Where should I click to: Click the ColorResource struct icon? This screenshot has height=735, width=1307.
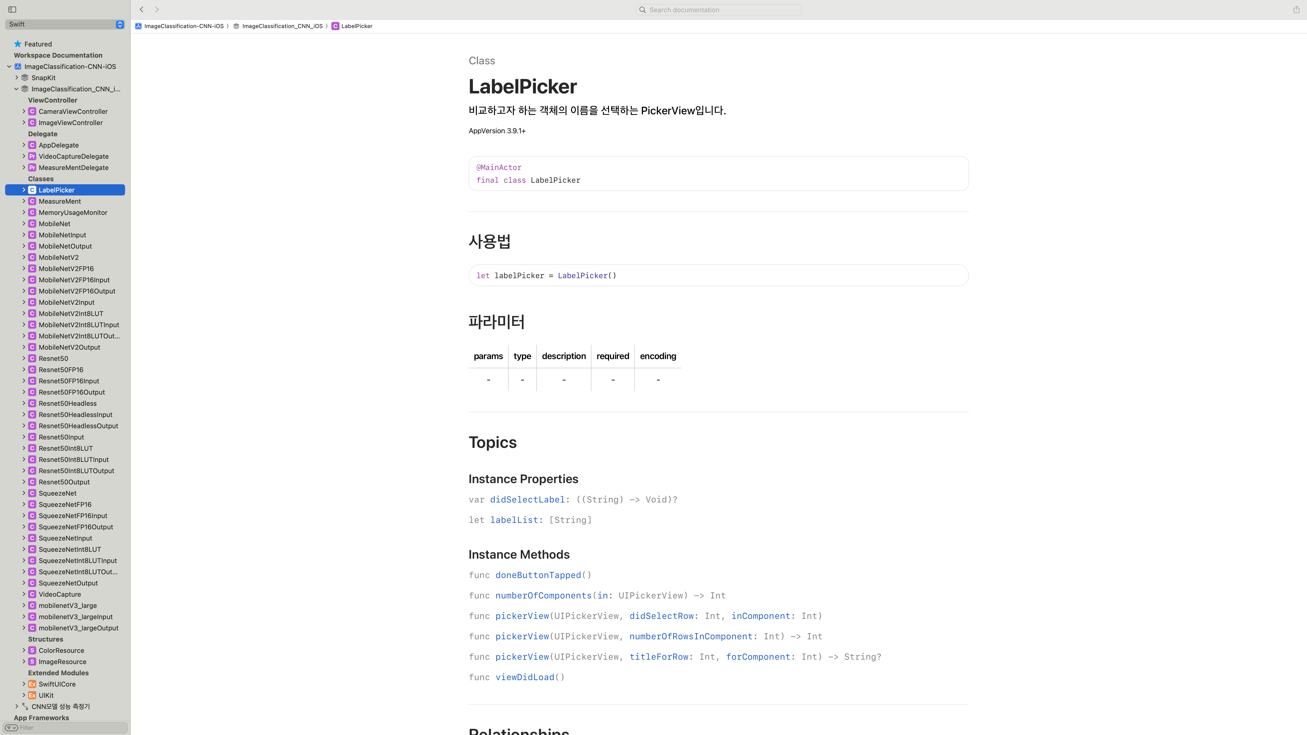click(x=32, y=650)
